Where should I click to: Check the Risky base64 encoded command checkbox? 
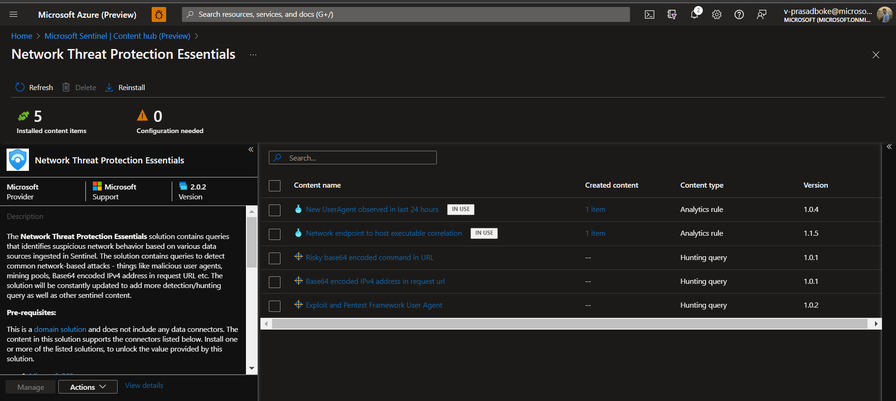click(x=275, y=258)
